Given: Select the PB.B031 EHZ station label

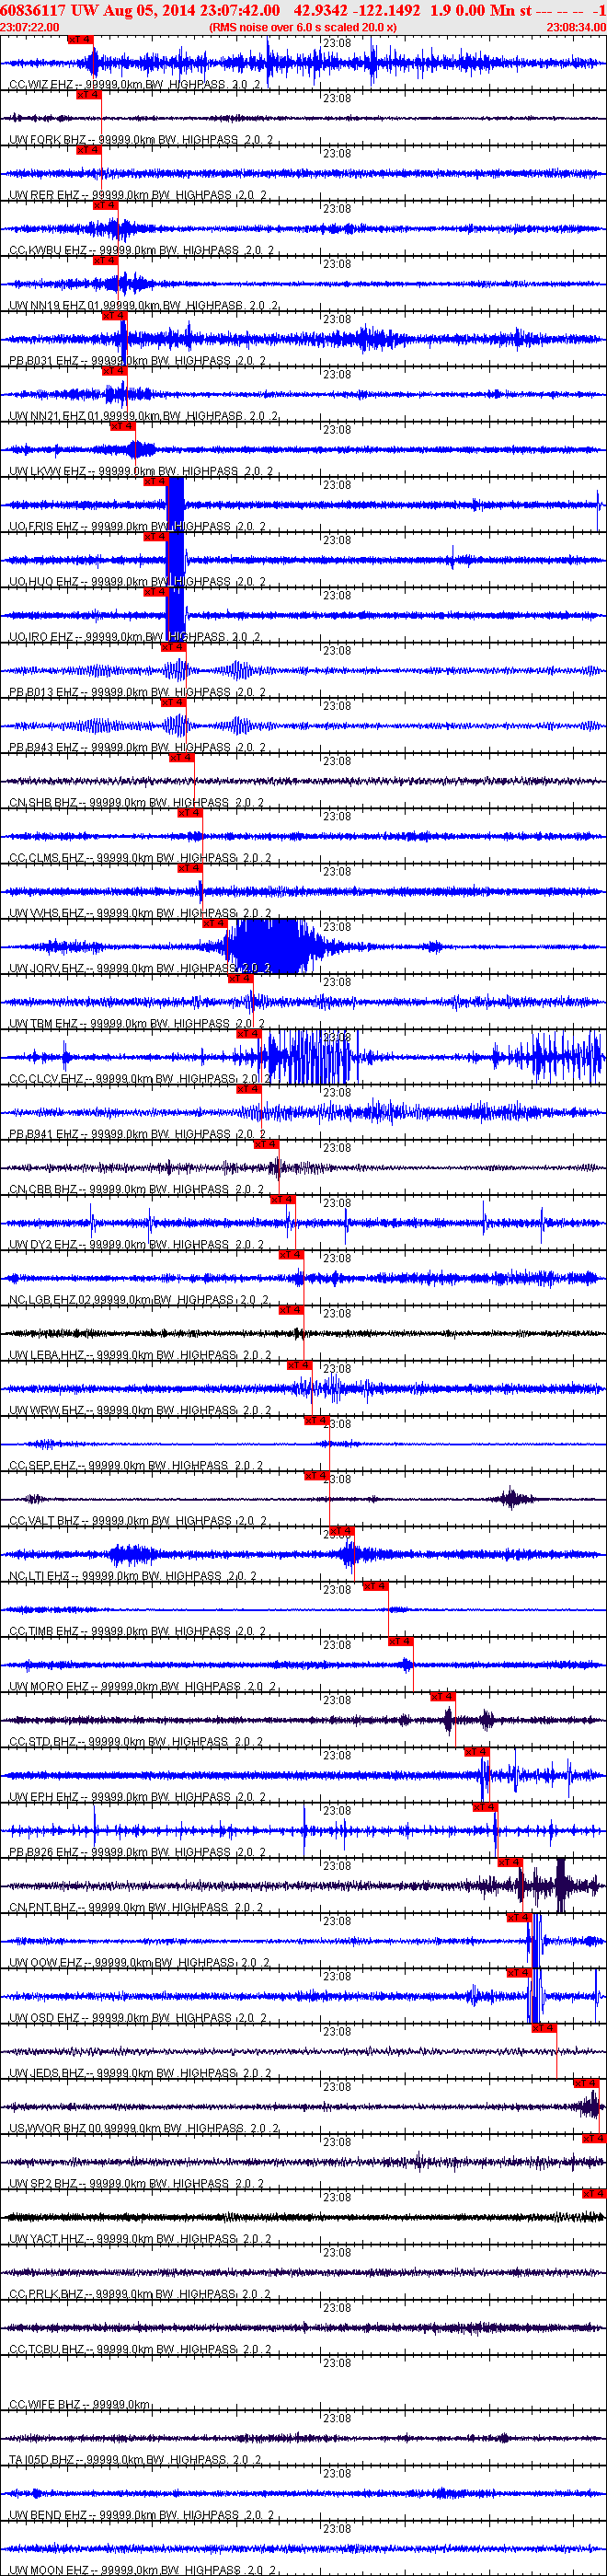Looking at the screenshot, I should click(138, 361).
